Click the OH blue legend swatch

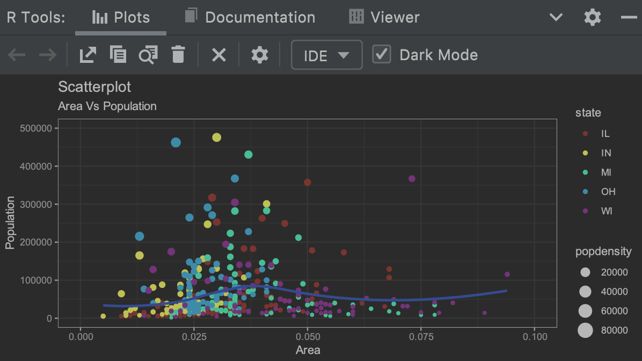coord(585,192)
